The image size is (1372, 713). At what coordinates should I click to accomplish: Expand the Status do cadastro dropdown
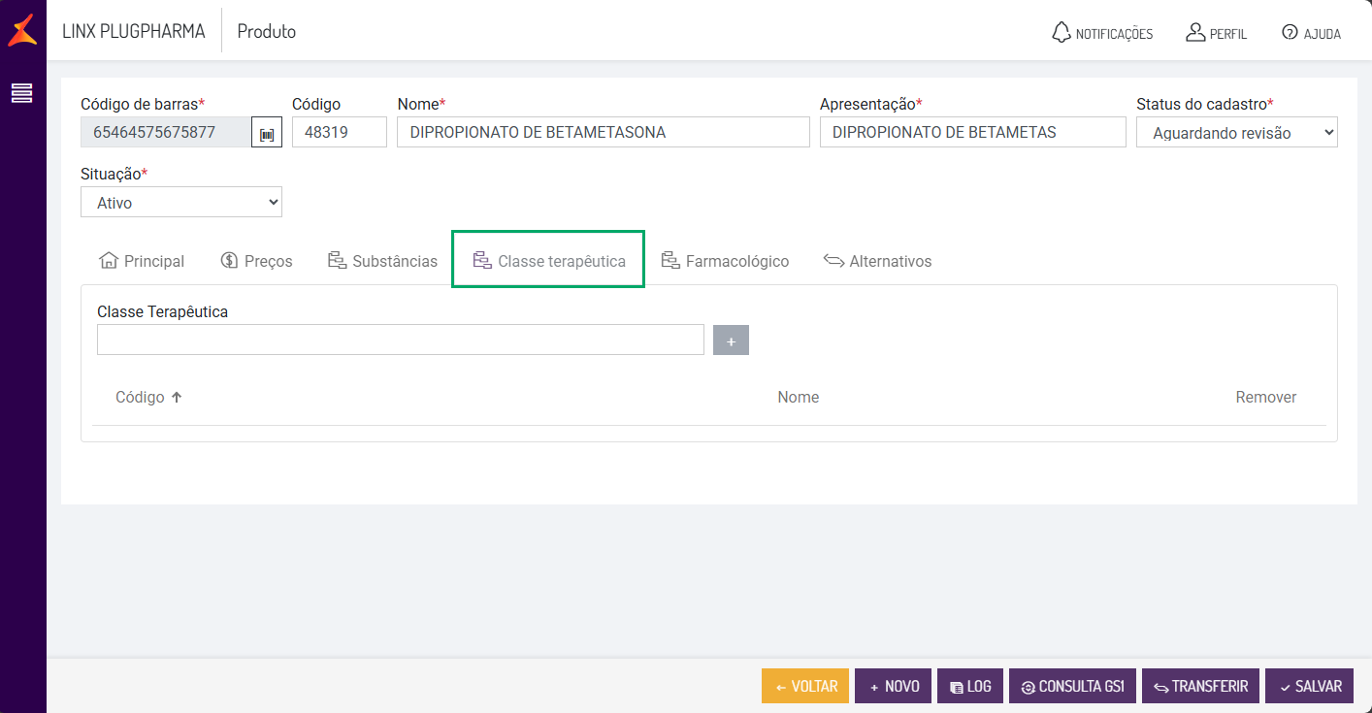1236,133
